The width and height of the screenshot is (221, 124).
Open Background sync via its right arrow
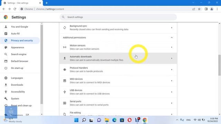pyautogui.click(x=172, y=28)
